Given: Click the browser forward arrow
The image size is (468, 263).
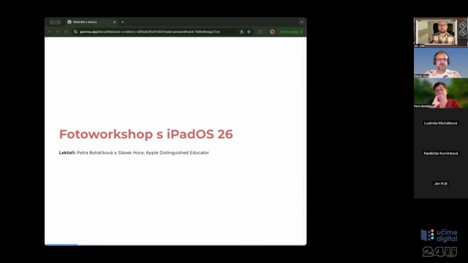Looking at the screenshot, I should 58,31.
